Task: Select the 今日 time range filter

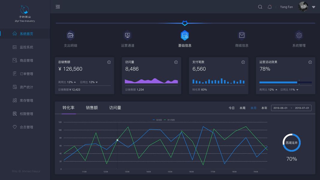Action: pyautogui.click(x=232, y=108)
